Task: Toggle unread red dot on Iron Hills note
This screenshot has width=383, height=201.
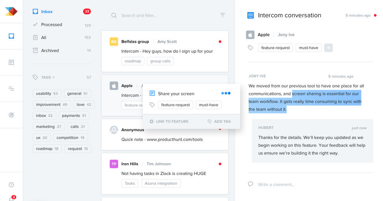Action: (x=220, y=164)
